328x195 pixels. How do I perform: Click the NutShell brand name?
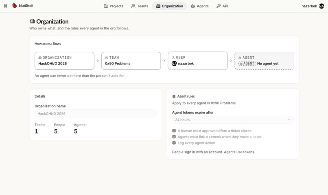[x=26, y=6]
